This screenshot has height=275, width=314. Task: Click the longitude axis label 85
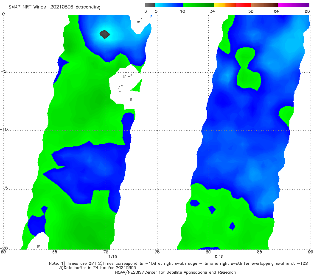[259, 252]
